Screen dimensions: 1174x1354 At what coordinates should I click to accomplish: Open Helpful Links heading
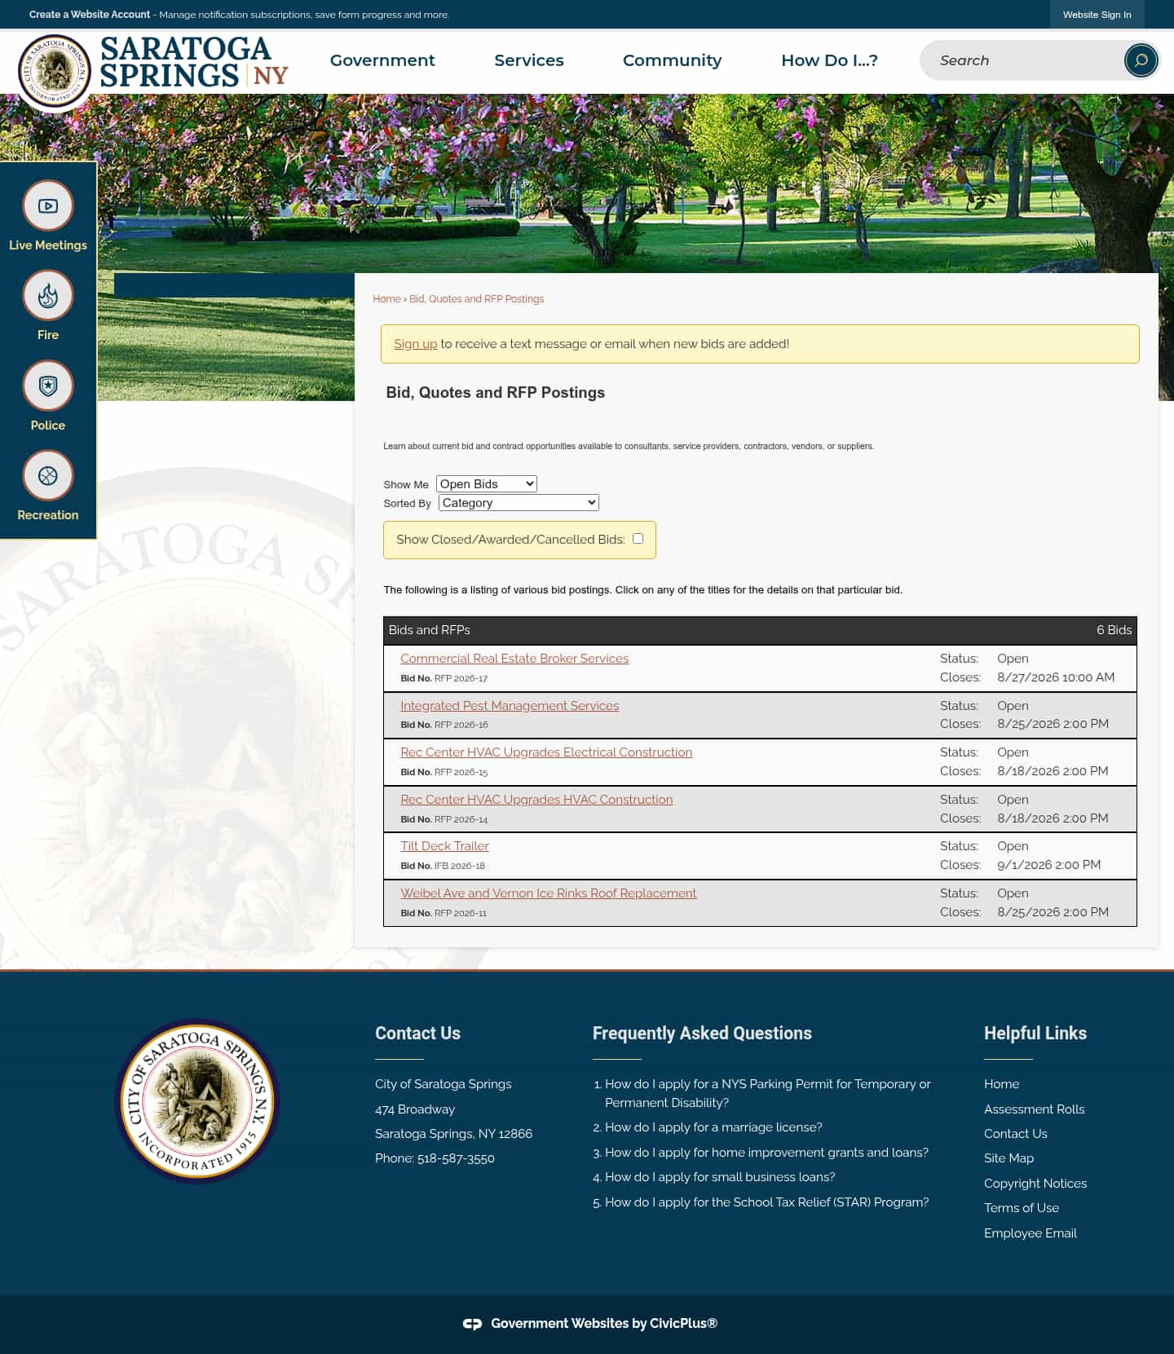pyautogui.click(x=1035, y=1033)
